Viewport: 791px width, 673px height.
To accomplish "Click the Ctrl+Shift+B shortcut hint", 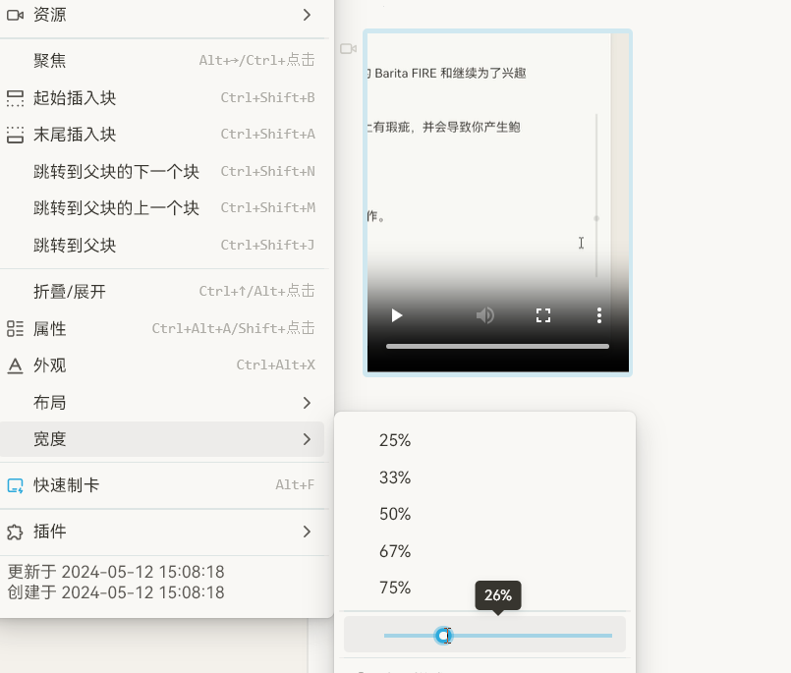I will click(268, 97).
